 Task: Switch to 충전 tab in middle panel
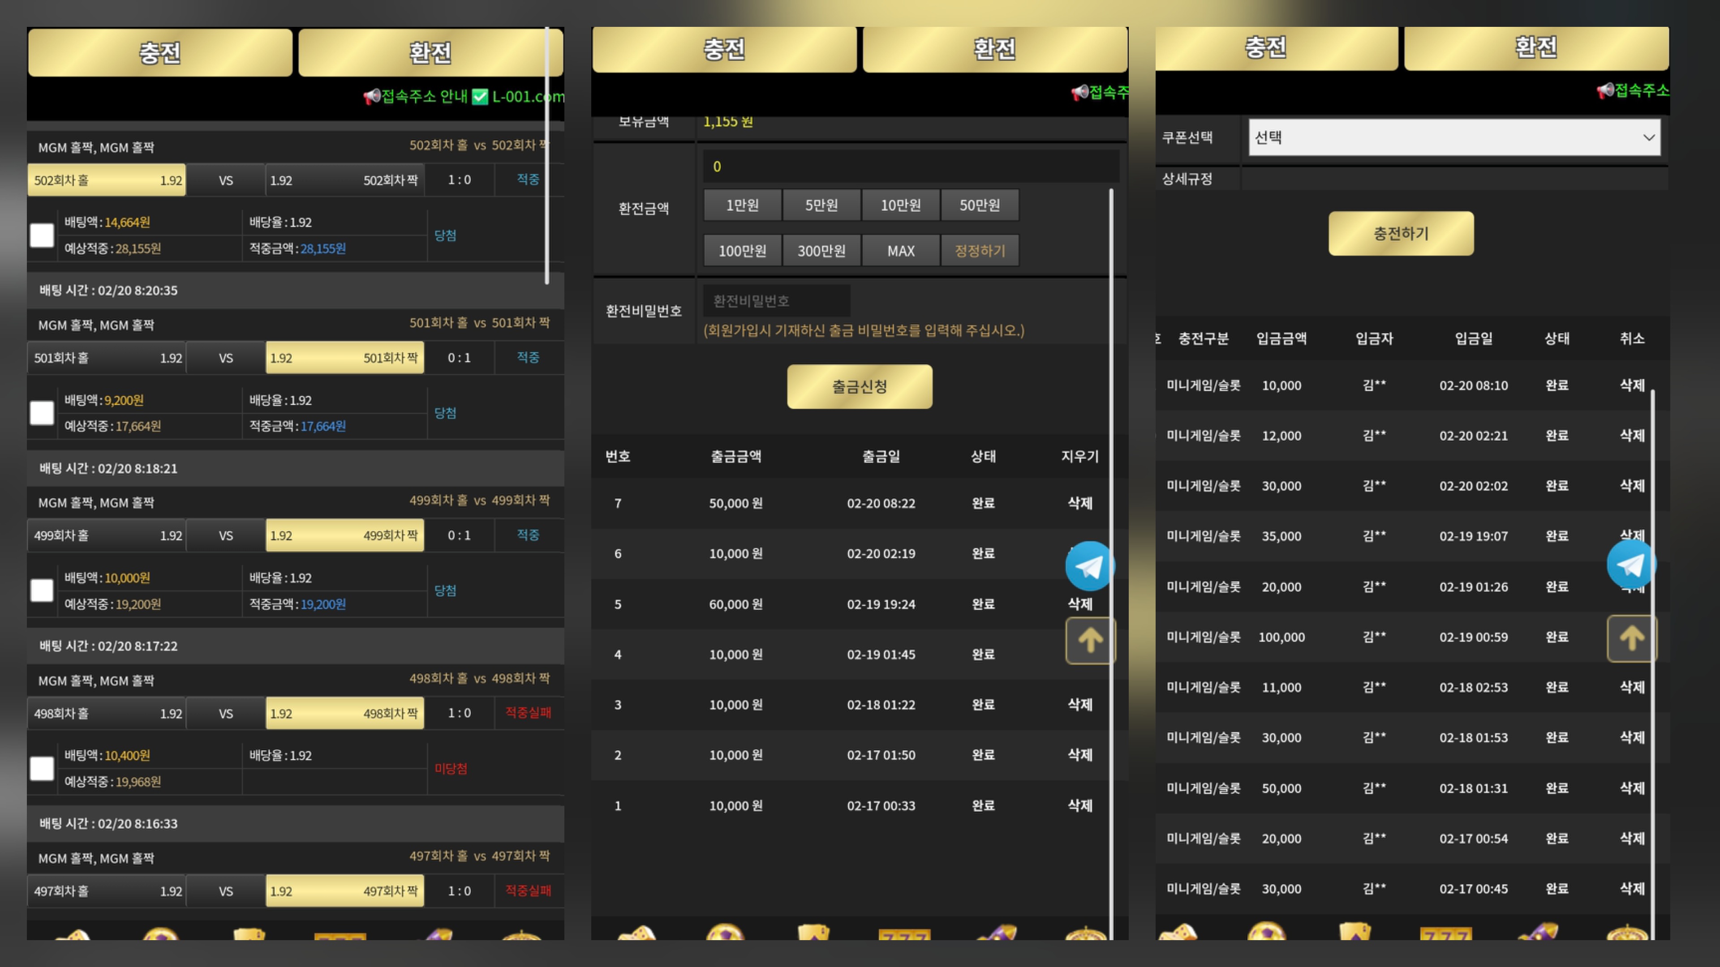pos(724,49)
